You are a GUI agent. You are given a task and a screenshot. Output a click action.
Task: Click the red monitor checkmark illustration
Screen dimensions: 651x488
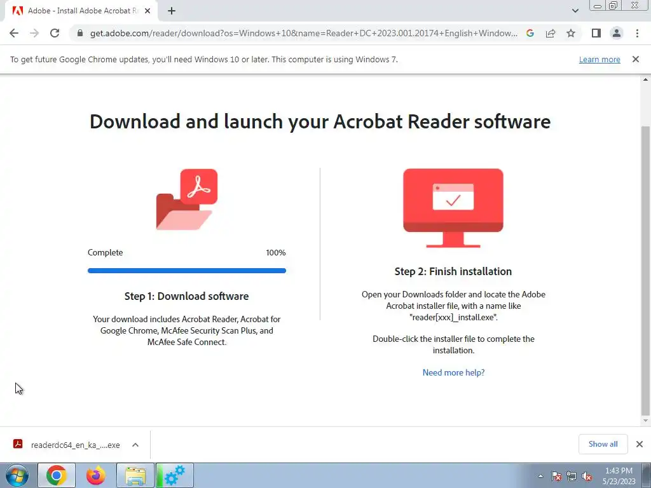click(x=453, y=208)
